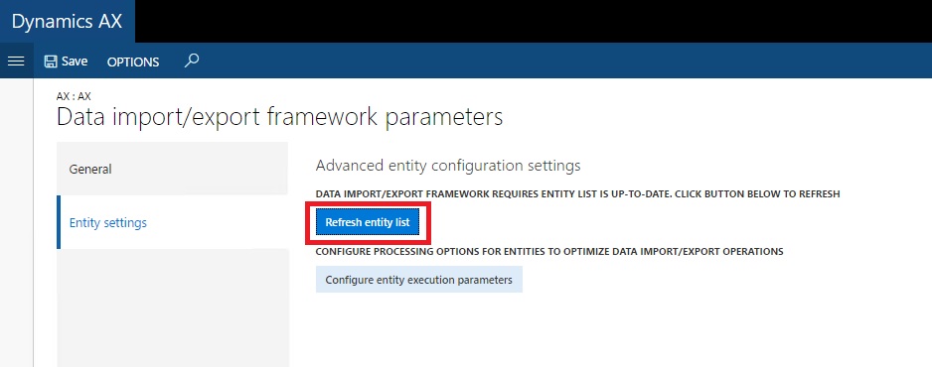This screenshot has height=367, width=932.
Task: Open search using the magnifier icon
Action: click(x=192, y=61)
